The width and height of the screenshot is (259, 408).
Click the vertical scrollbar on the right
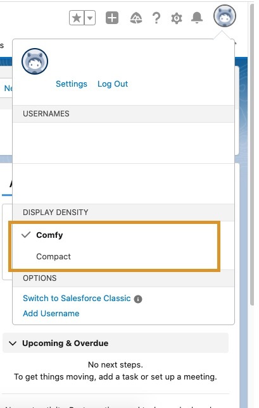251,154
